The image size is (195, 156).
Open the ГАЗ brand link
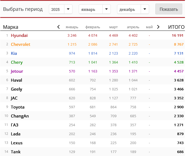[x=15, y=125]
